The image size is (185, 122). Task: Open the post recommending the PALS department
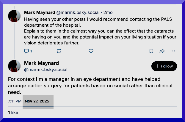(x=98, y=31)
